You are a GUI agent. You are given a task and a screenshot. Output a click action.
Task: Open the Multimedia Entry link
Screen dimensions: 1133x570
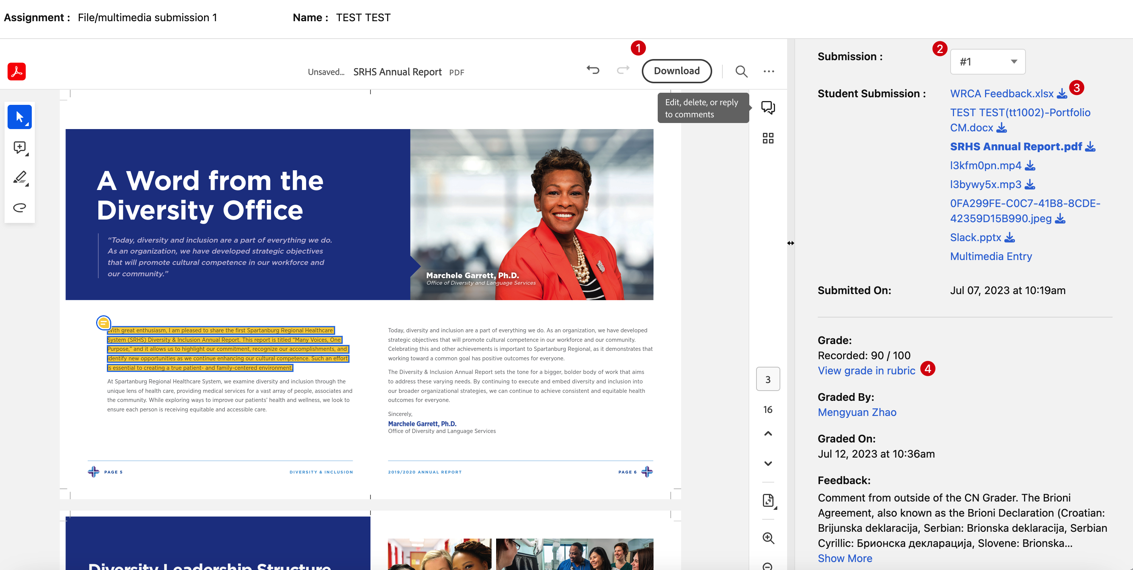[991, 256]
